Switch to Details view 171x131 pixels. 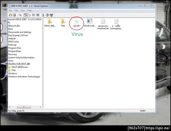[38, 15]
